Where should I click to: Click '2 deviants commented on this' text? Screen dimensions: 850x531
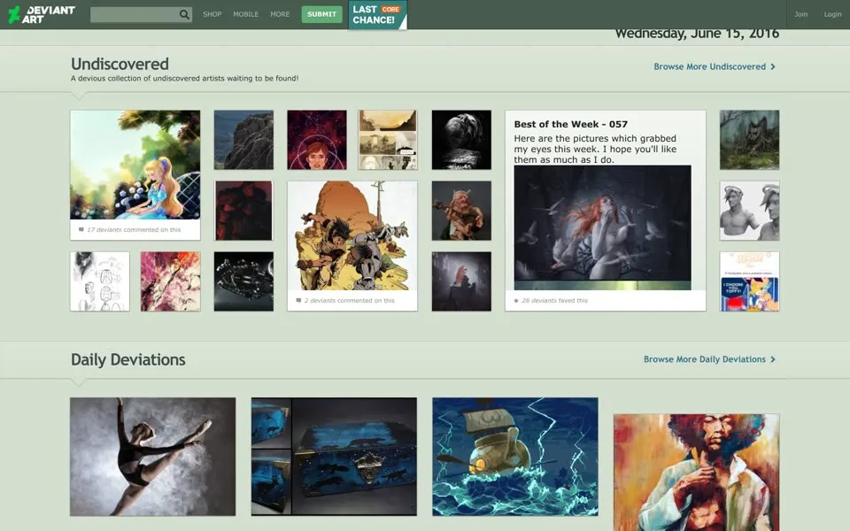click(x=349, y=301)
